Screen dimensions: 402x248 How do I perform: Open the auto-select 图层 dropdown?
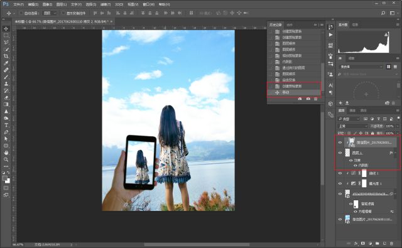click(50, 13)
